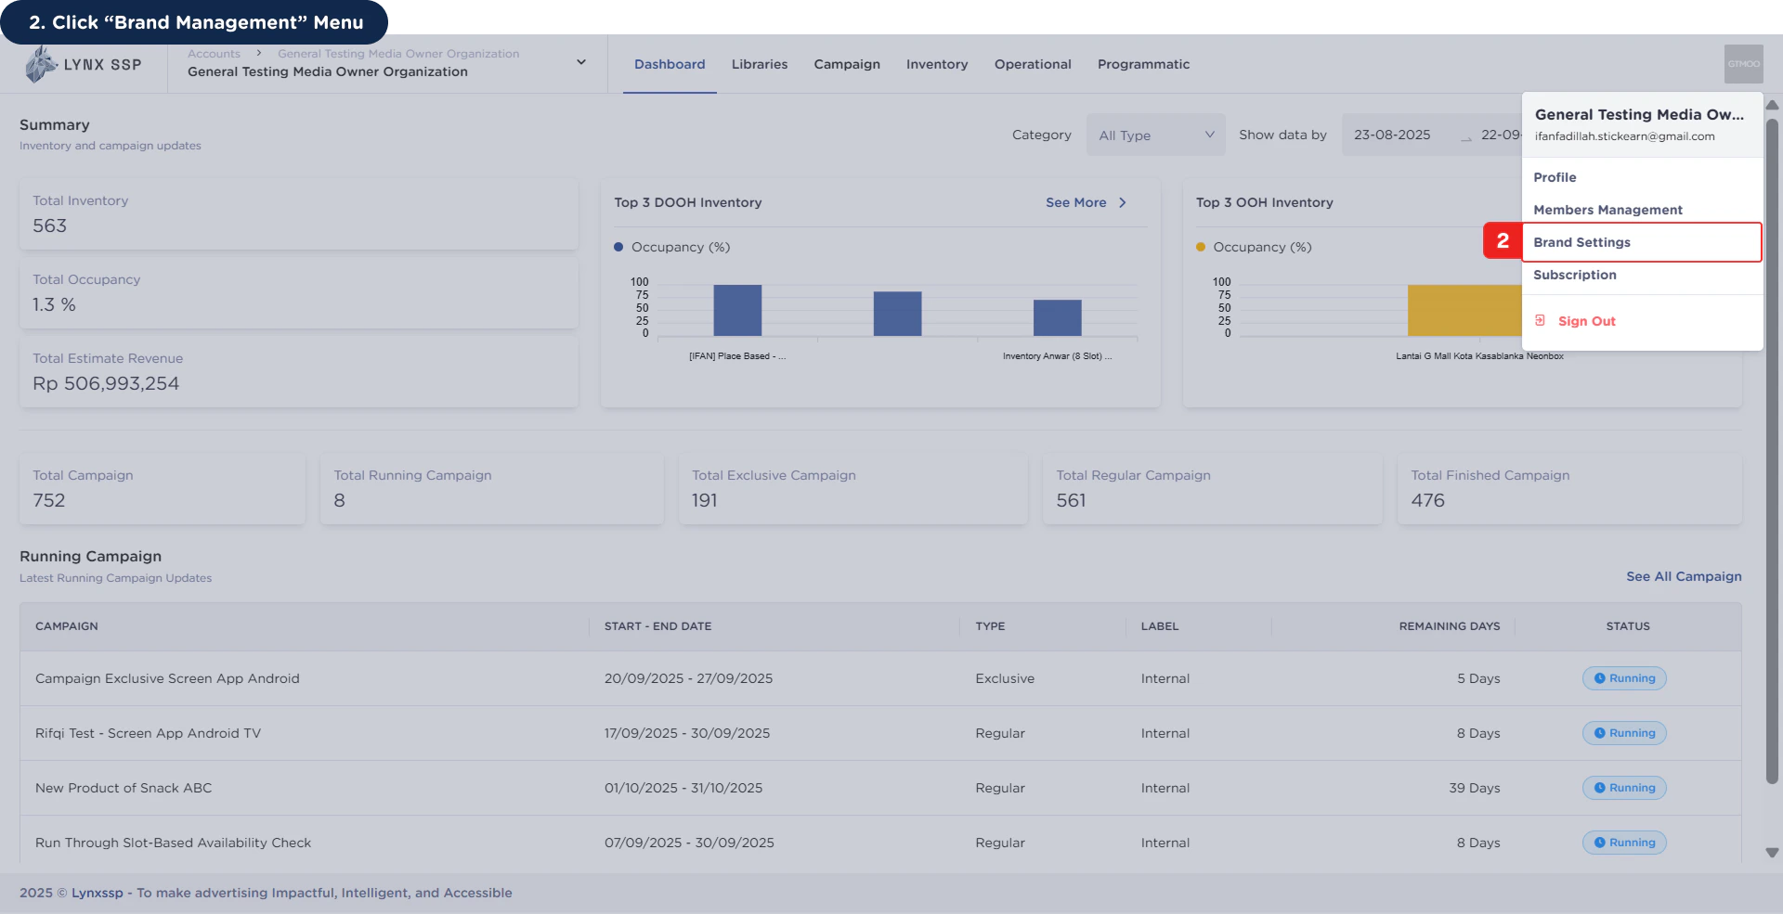Click the page scrollbar up arrow
Screen dimensions: 1783x914
point(1772,105)
